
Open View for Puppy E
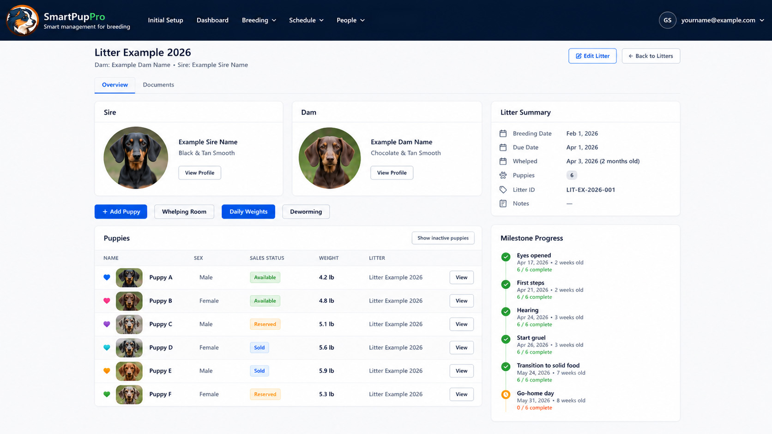pyautogui.click(x=462, y=371)
